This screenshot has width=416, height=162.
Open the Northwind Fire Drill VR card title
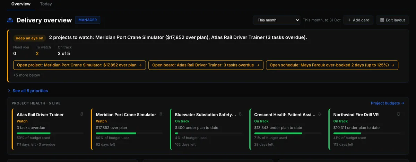tap(356, 115)
